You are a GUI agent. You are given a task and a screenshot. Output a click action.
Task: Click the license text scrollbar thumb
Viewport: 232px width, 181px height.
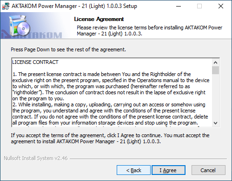click(x=215, y=70)
